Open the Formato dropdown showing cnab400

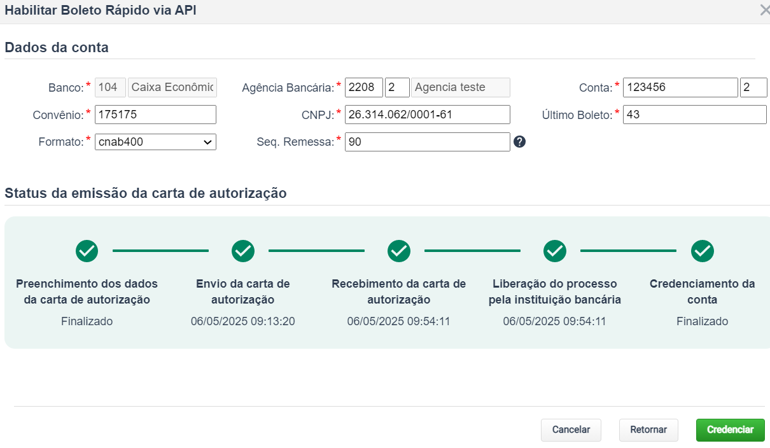155,142
